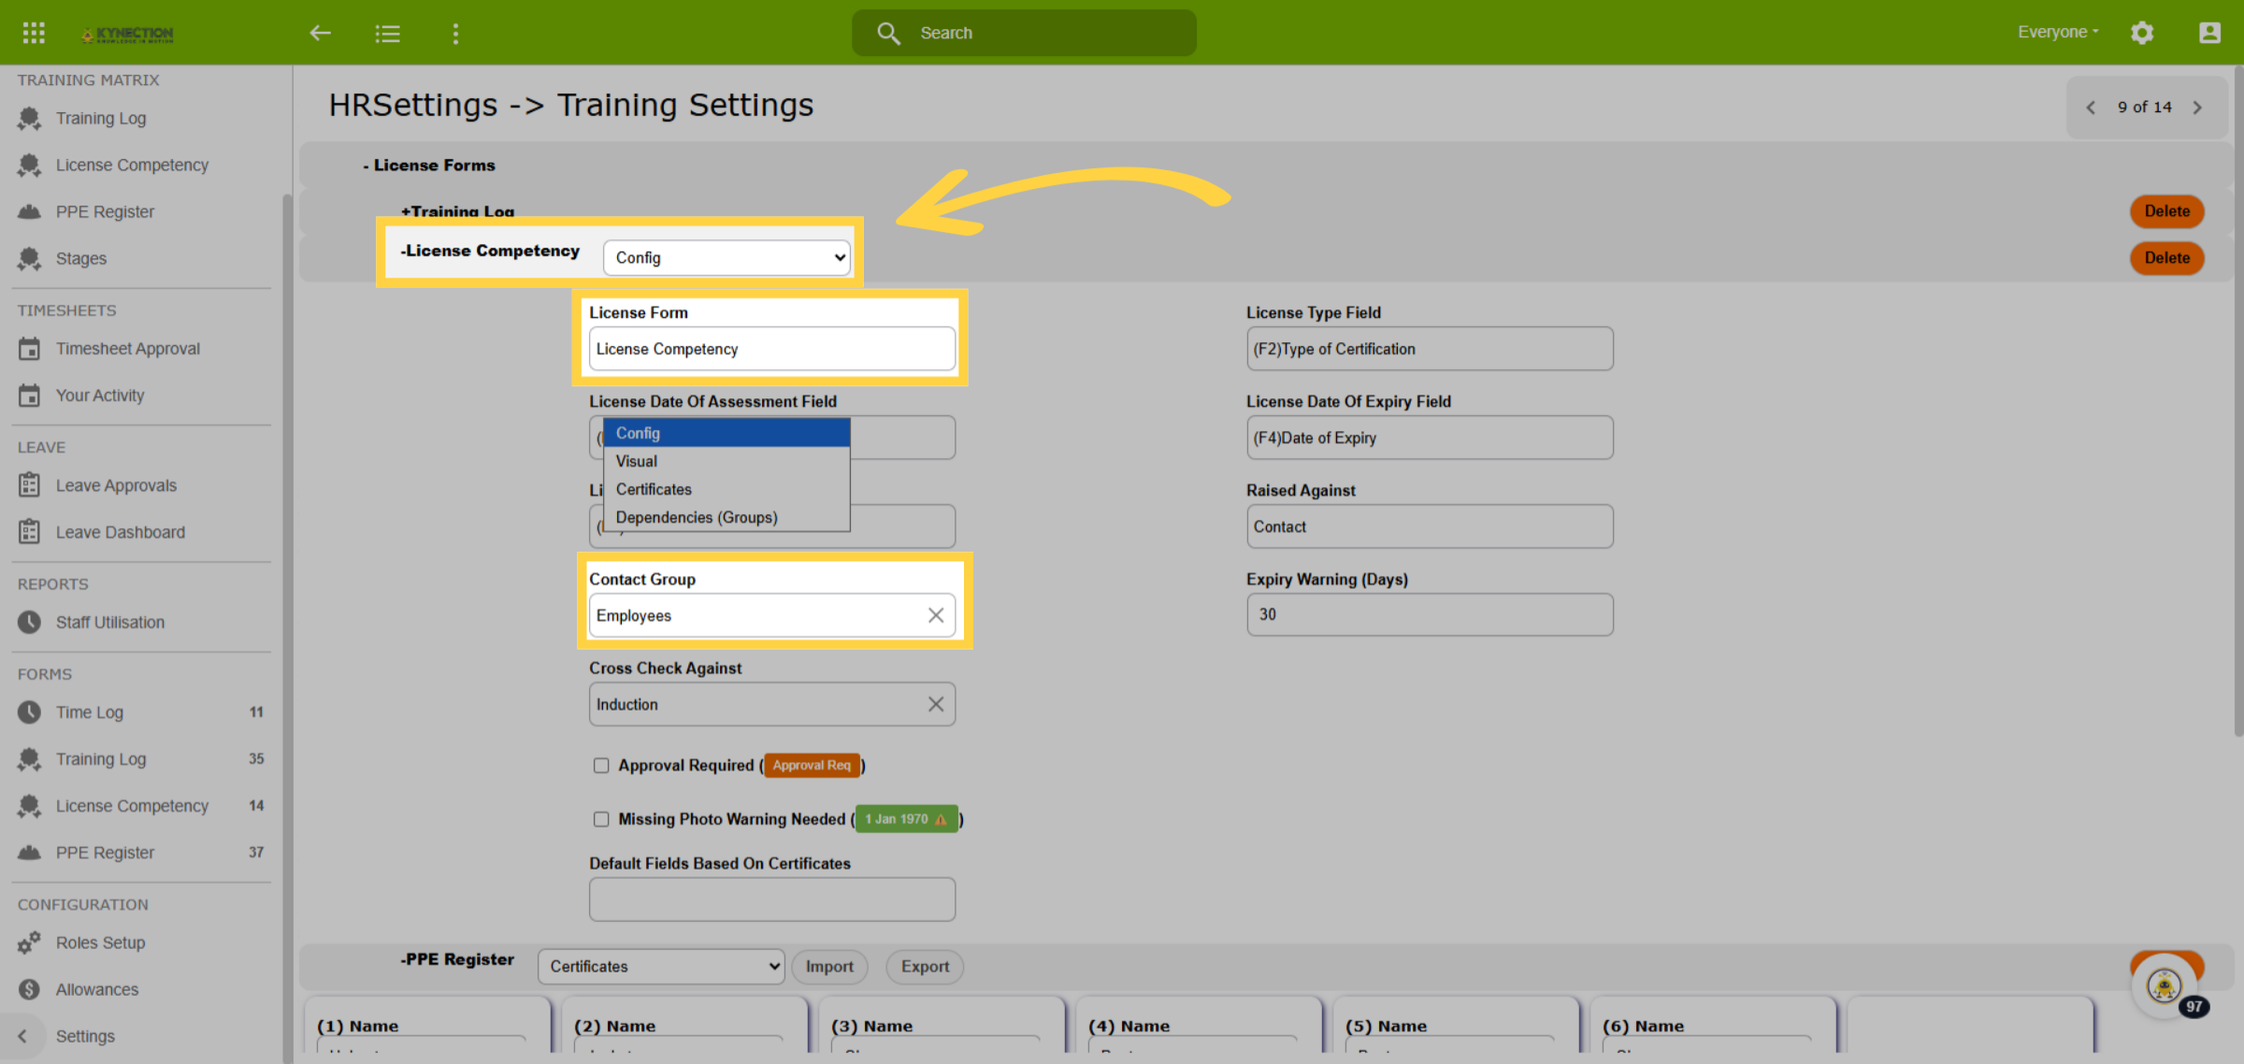Open Training Log under Forms
The width and height of the screenshot is (2244, 1064).
point(101,759)
